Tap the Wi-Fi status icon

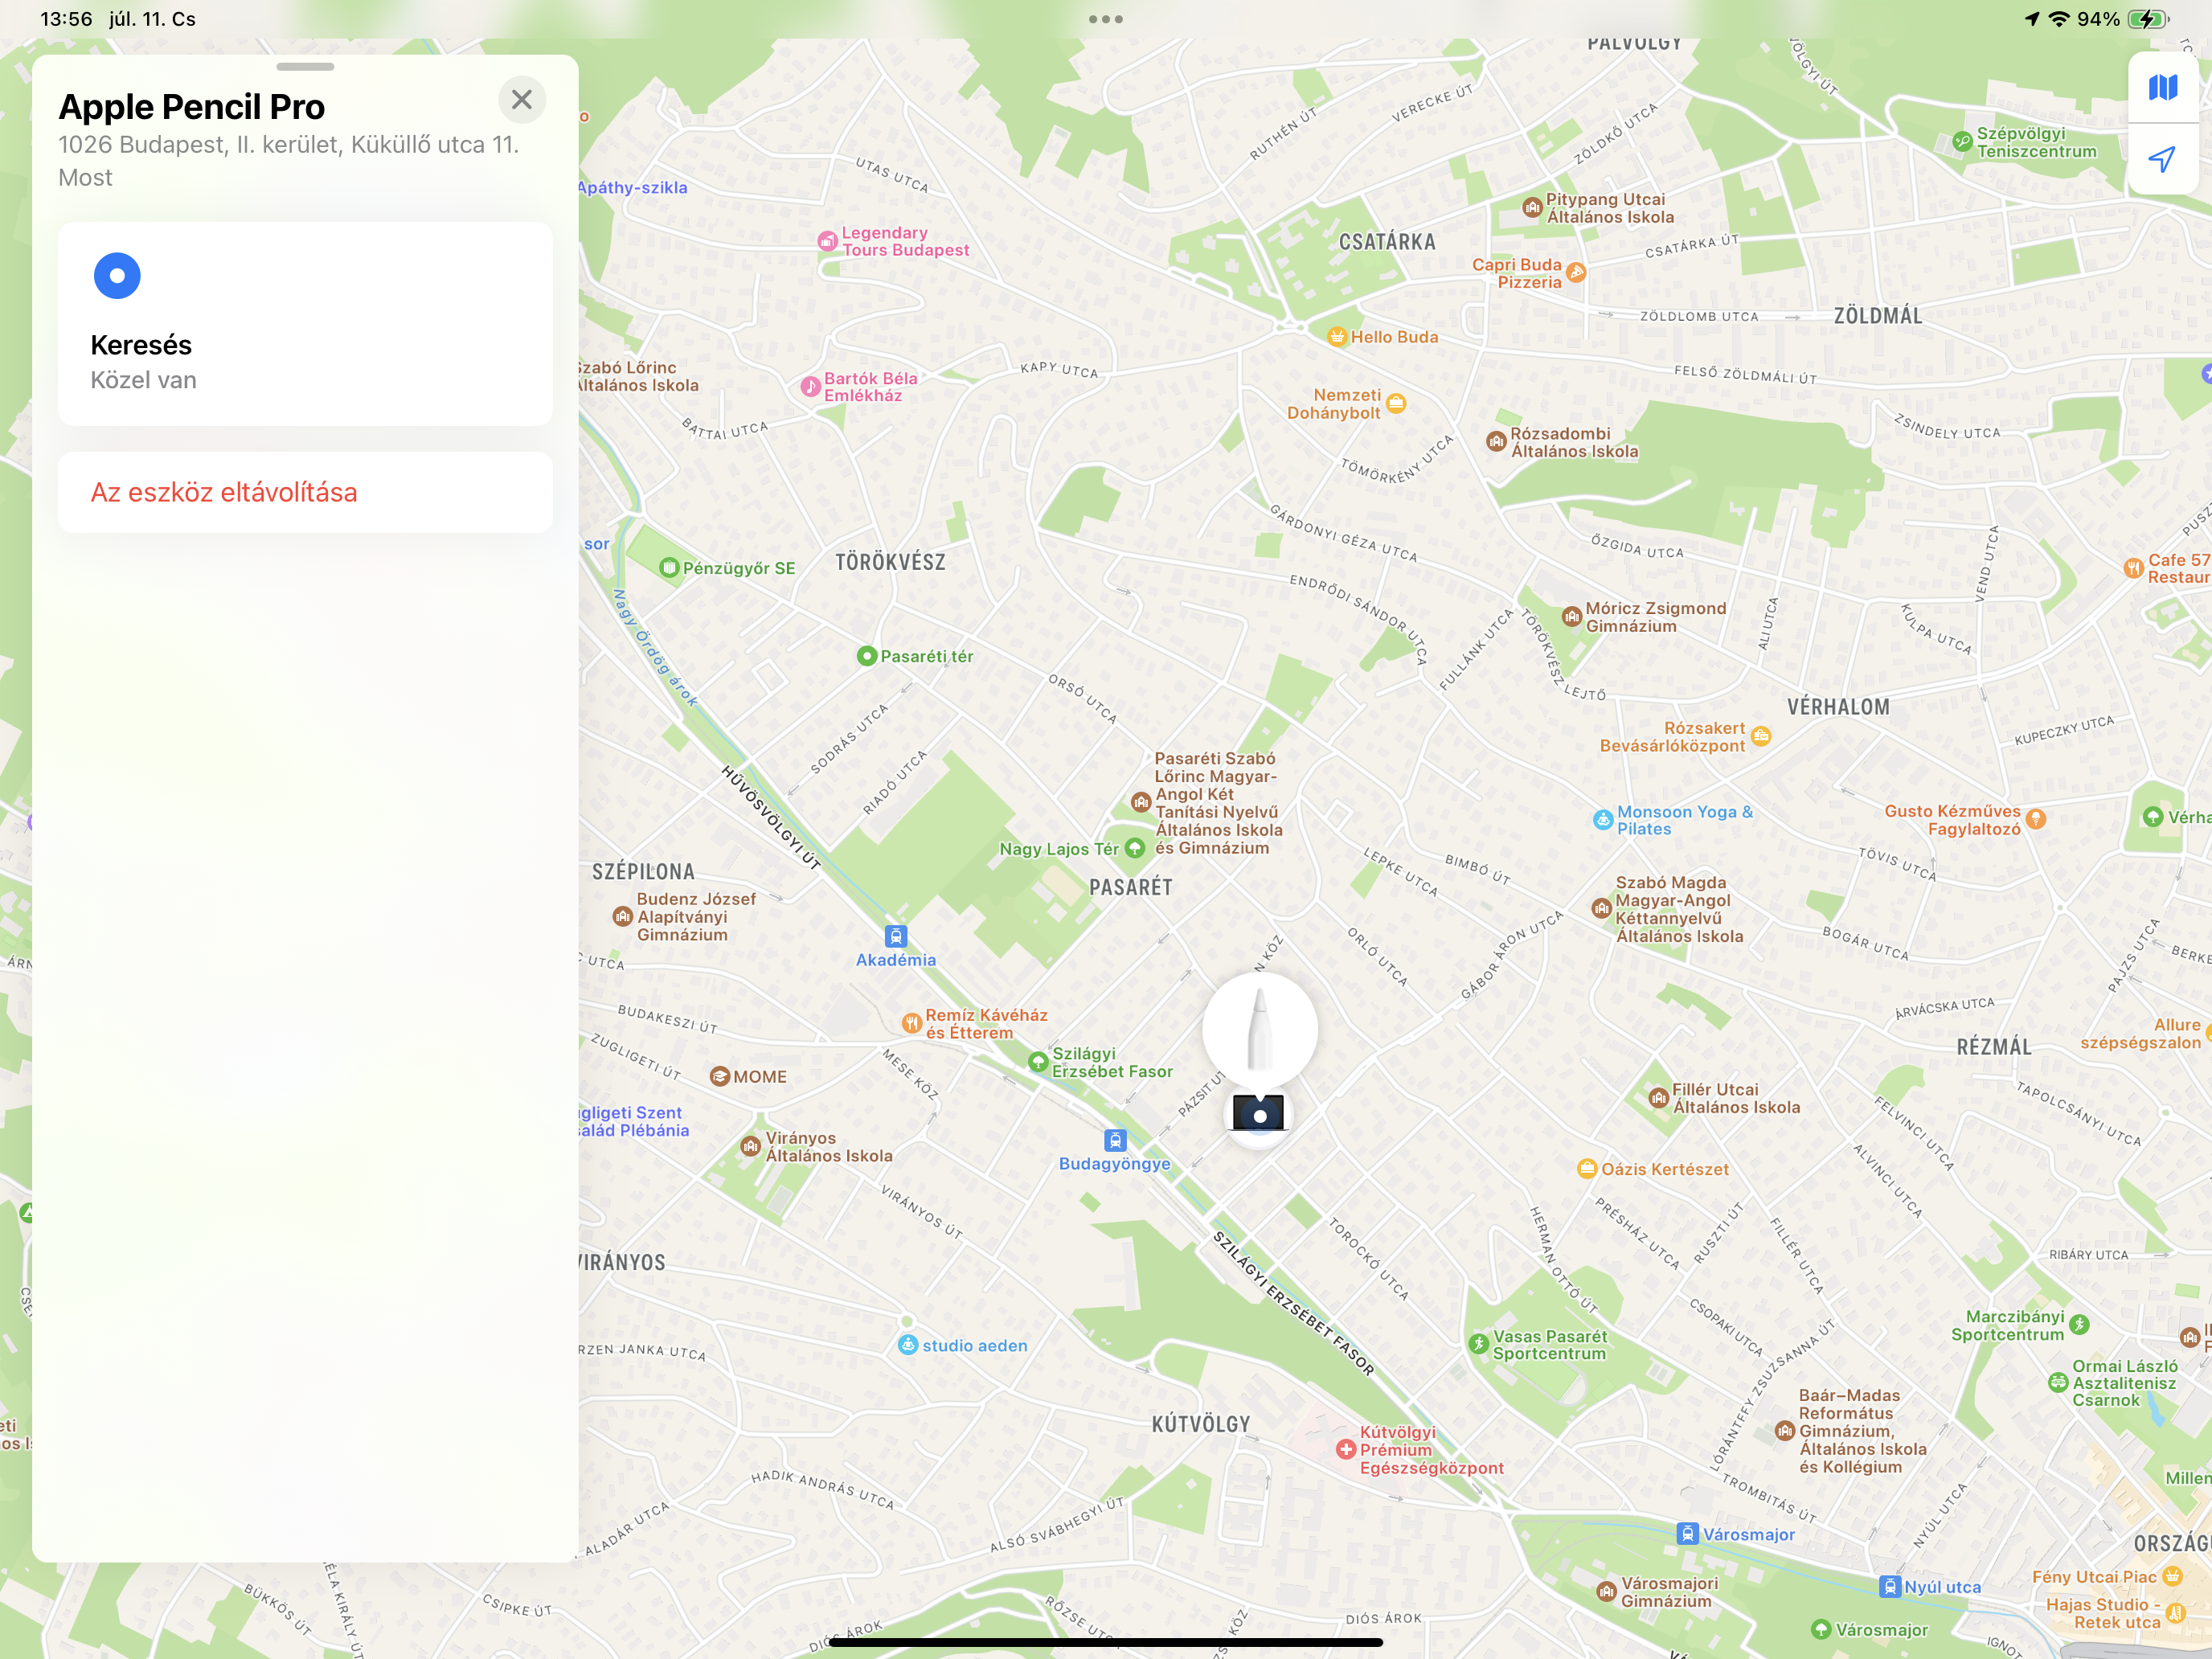point(2059,19)
